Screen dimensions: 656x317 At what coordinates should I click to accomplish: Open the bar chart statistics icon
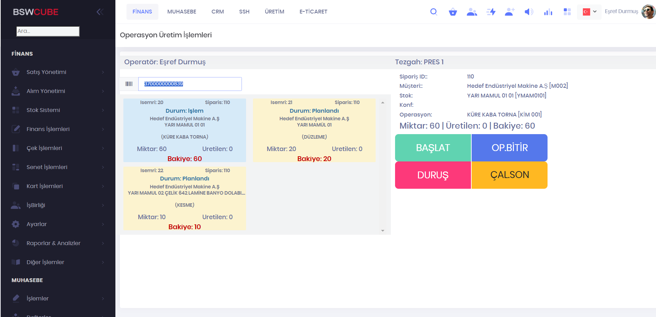(548, 12)
